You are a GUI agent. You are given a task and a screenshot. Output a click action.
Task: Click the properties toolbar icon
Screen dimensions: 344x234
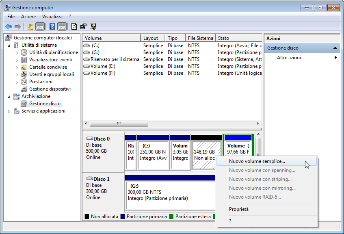click(83, 27)
